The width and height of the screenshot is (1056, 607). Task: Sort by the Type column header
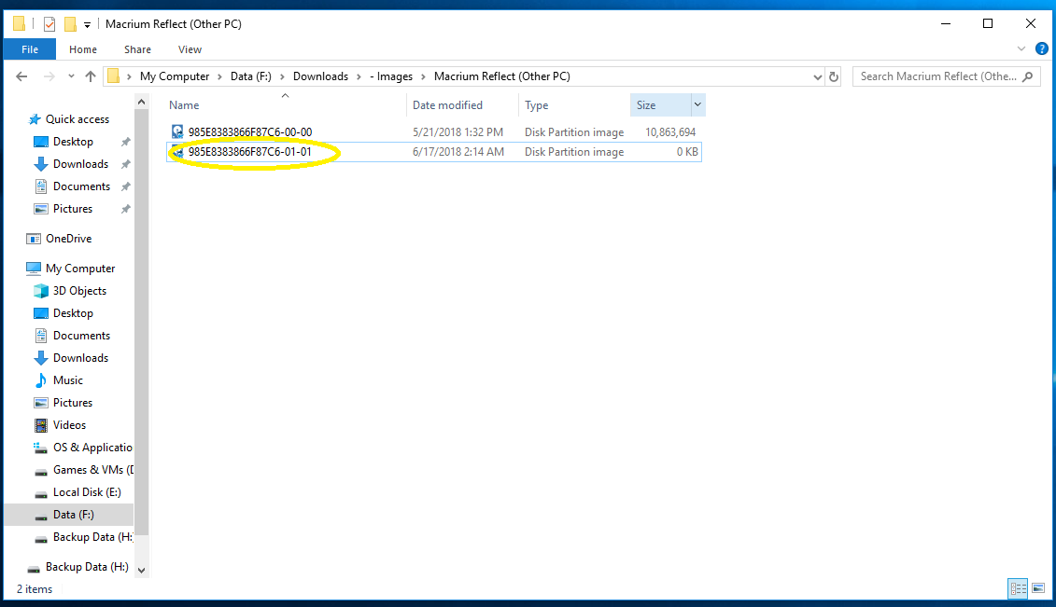[574, 104]
